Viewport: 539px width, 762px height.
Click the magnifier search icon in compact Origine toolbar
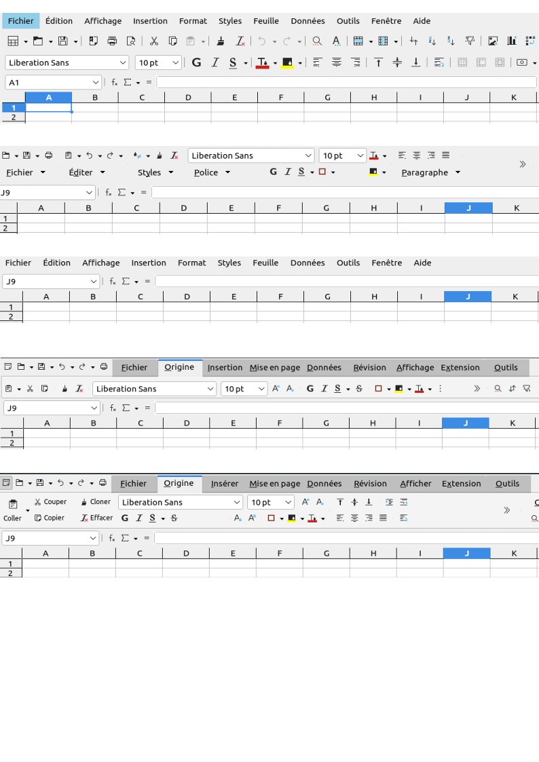tap(498, 389)
